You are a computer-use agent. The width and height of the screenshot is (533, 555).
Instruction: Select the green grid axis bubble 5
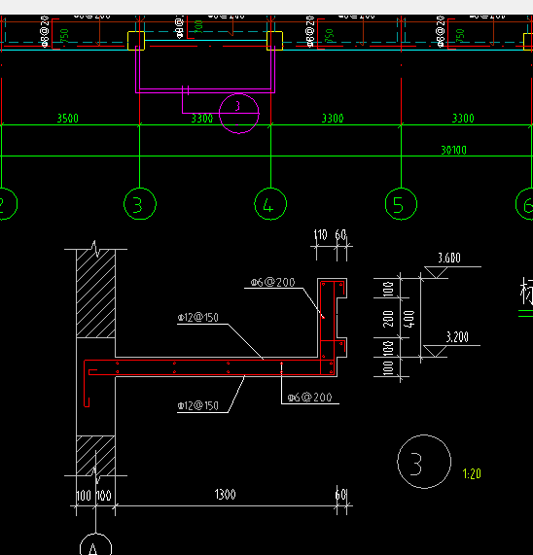coord(401,204)
